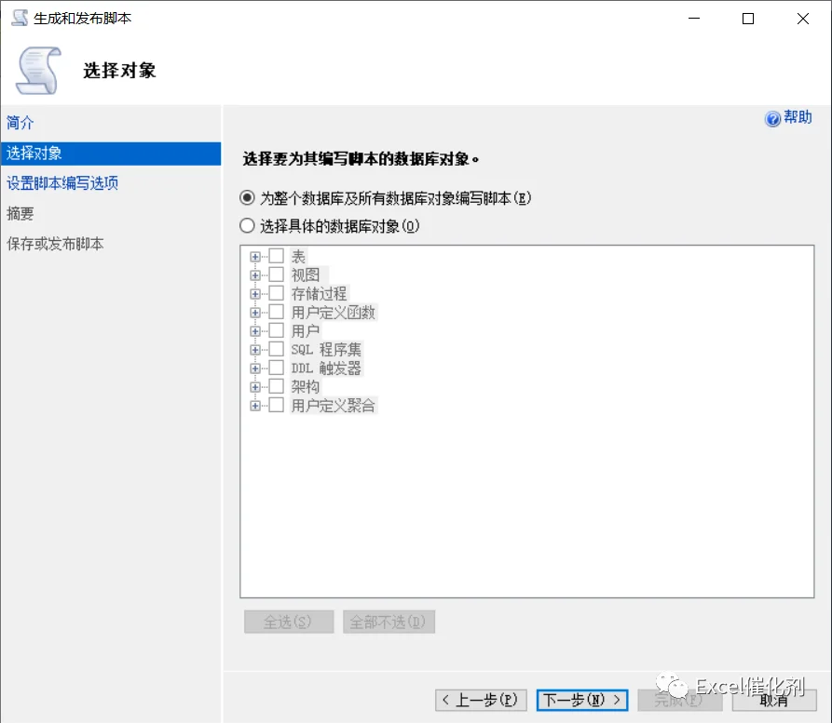Click the 全选(S) button
The image size is (832, 723).
(x=289, y=622)
